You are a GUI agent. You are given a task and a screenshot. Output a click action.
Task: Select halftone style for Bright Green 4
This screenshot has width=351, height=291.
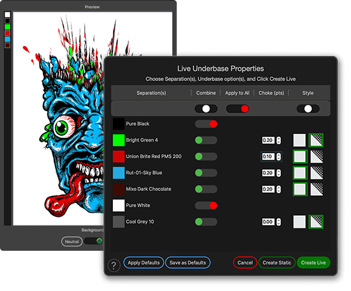(316, 140)
